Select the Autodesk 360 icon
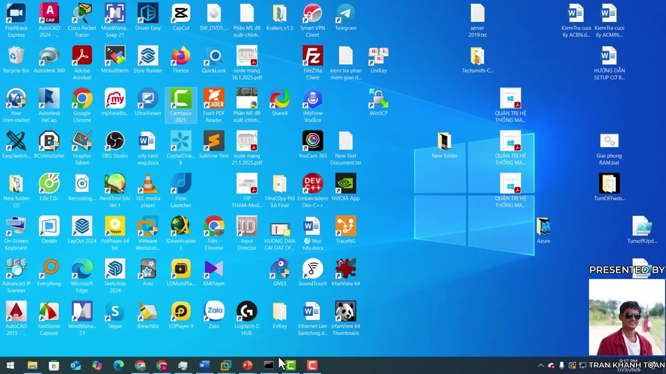The image size is (666, 374). point(49,60)
